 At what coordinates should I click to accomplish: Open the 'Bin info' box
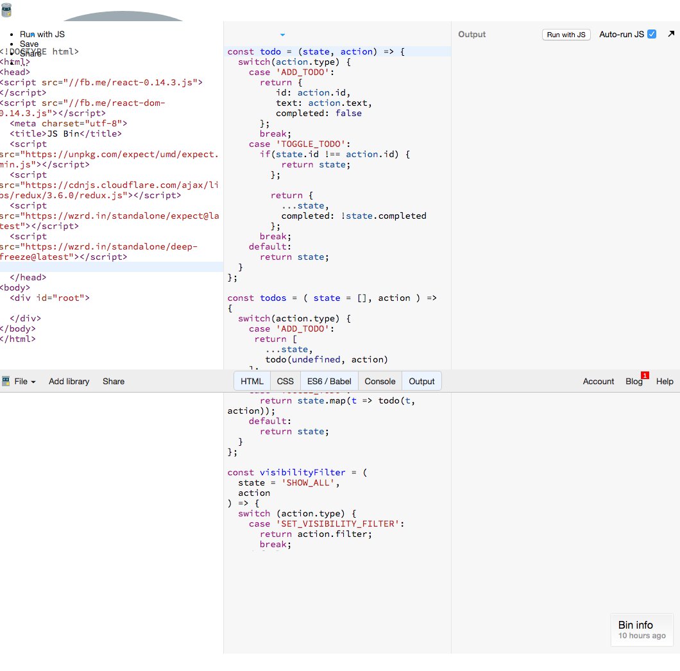[642, 630]
